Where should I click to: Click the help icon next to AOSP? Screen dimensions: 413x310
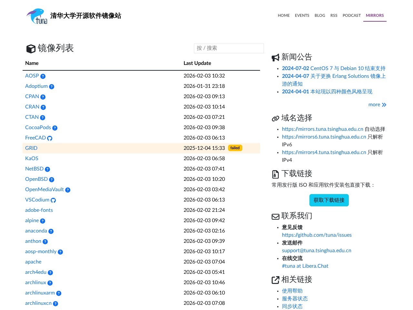[x=43, y=76]
